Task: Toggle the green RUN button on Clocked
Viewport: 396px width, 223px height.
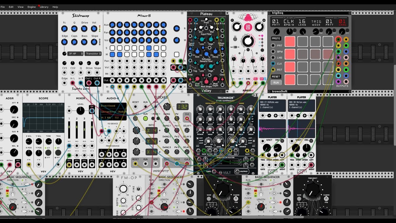Action: point(145,118)
